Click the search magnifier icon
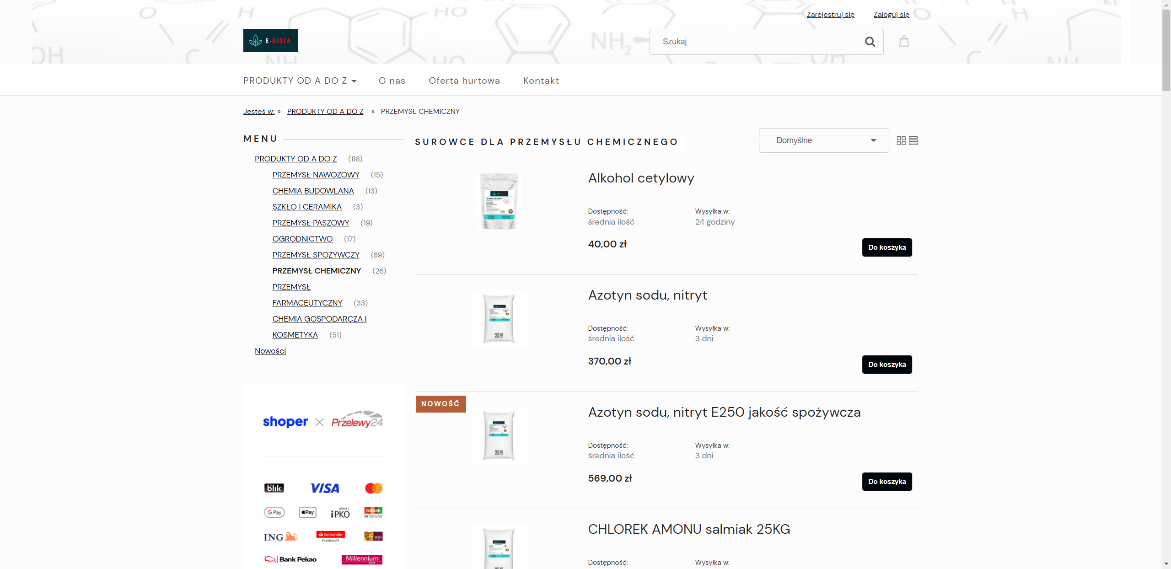1171x569 pixels. point(869,42)
